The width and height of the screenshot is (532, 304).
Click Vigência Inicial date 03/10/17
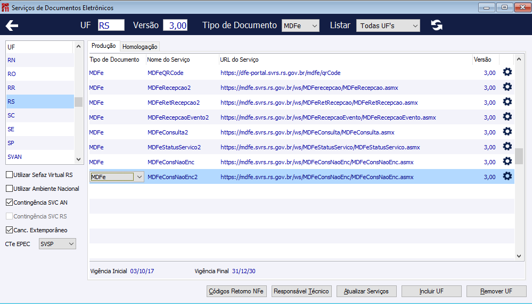point(142,271)
